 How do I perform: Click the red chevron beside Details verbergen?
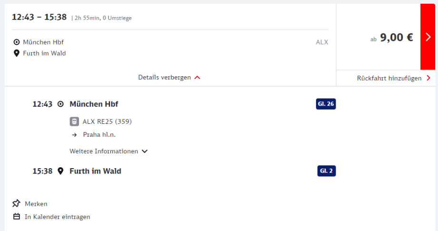tap(197, 78)
